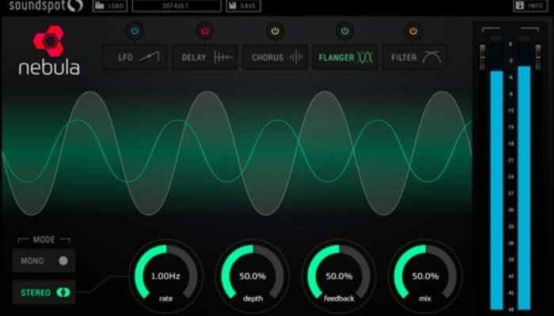Switch to the Delay tab

pyautogui.click(x=205, y=57)
